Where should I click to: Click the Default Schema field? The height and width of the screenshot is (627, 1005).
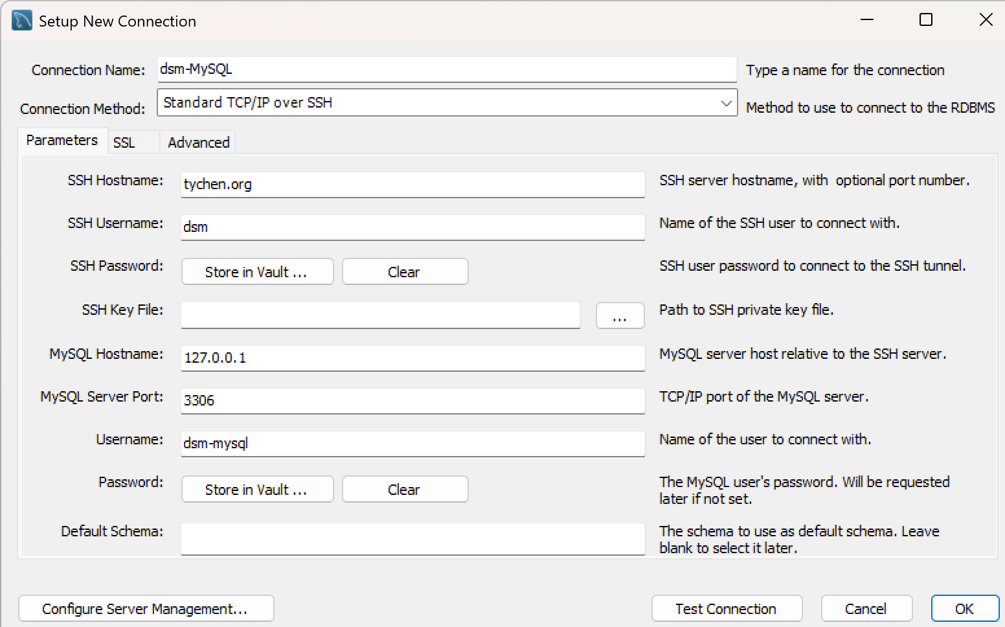pos(412,539)
